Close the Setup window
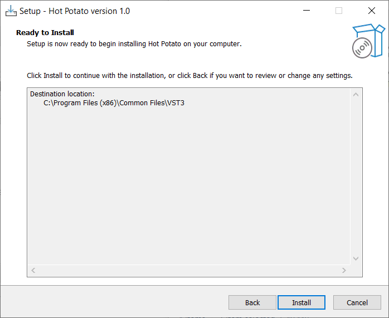The image size is (389, 318). pyautogui.click(x=372, y=11)
